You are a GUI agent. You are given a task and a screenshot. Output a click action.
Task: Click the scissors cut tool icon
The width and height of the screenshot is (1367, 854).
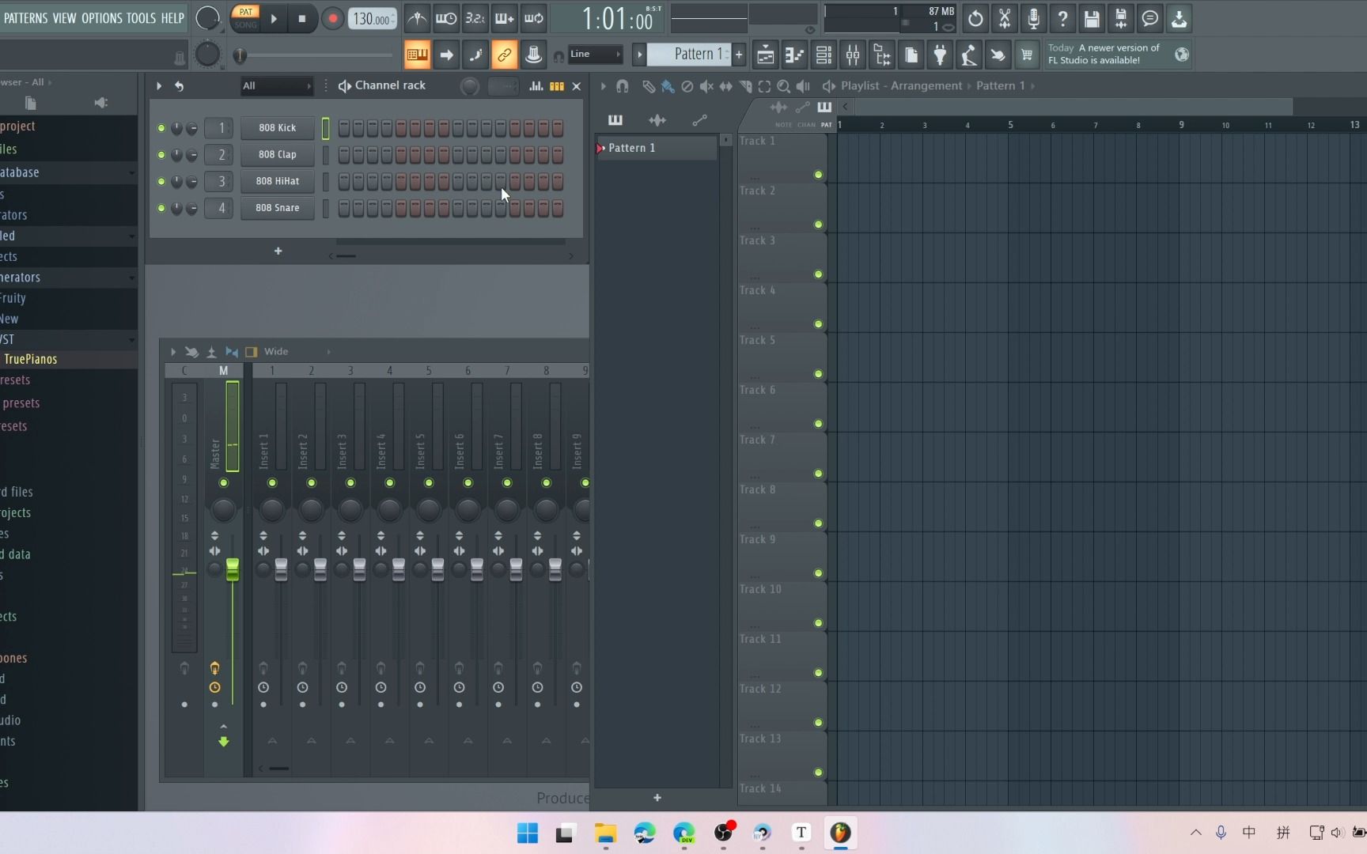pos(1004,18)
